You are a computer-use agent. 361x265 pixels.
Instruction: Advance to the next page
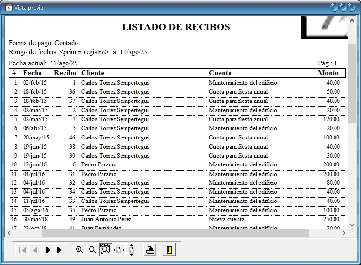pos(48,250)
